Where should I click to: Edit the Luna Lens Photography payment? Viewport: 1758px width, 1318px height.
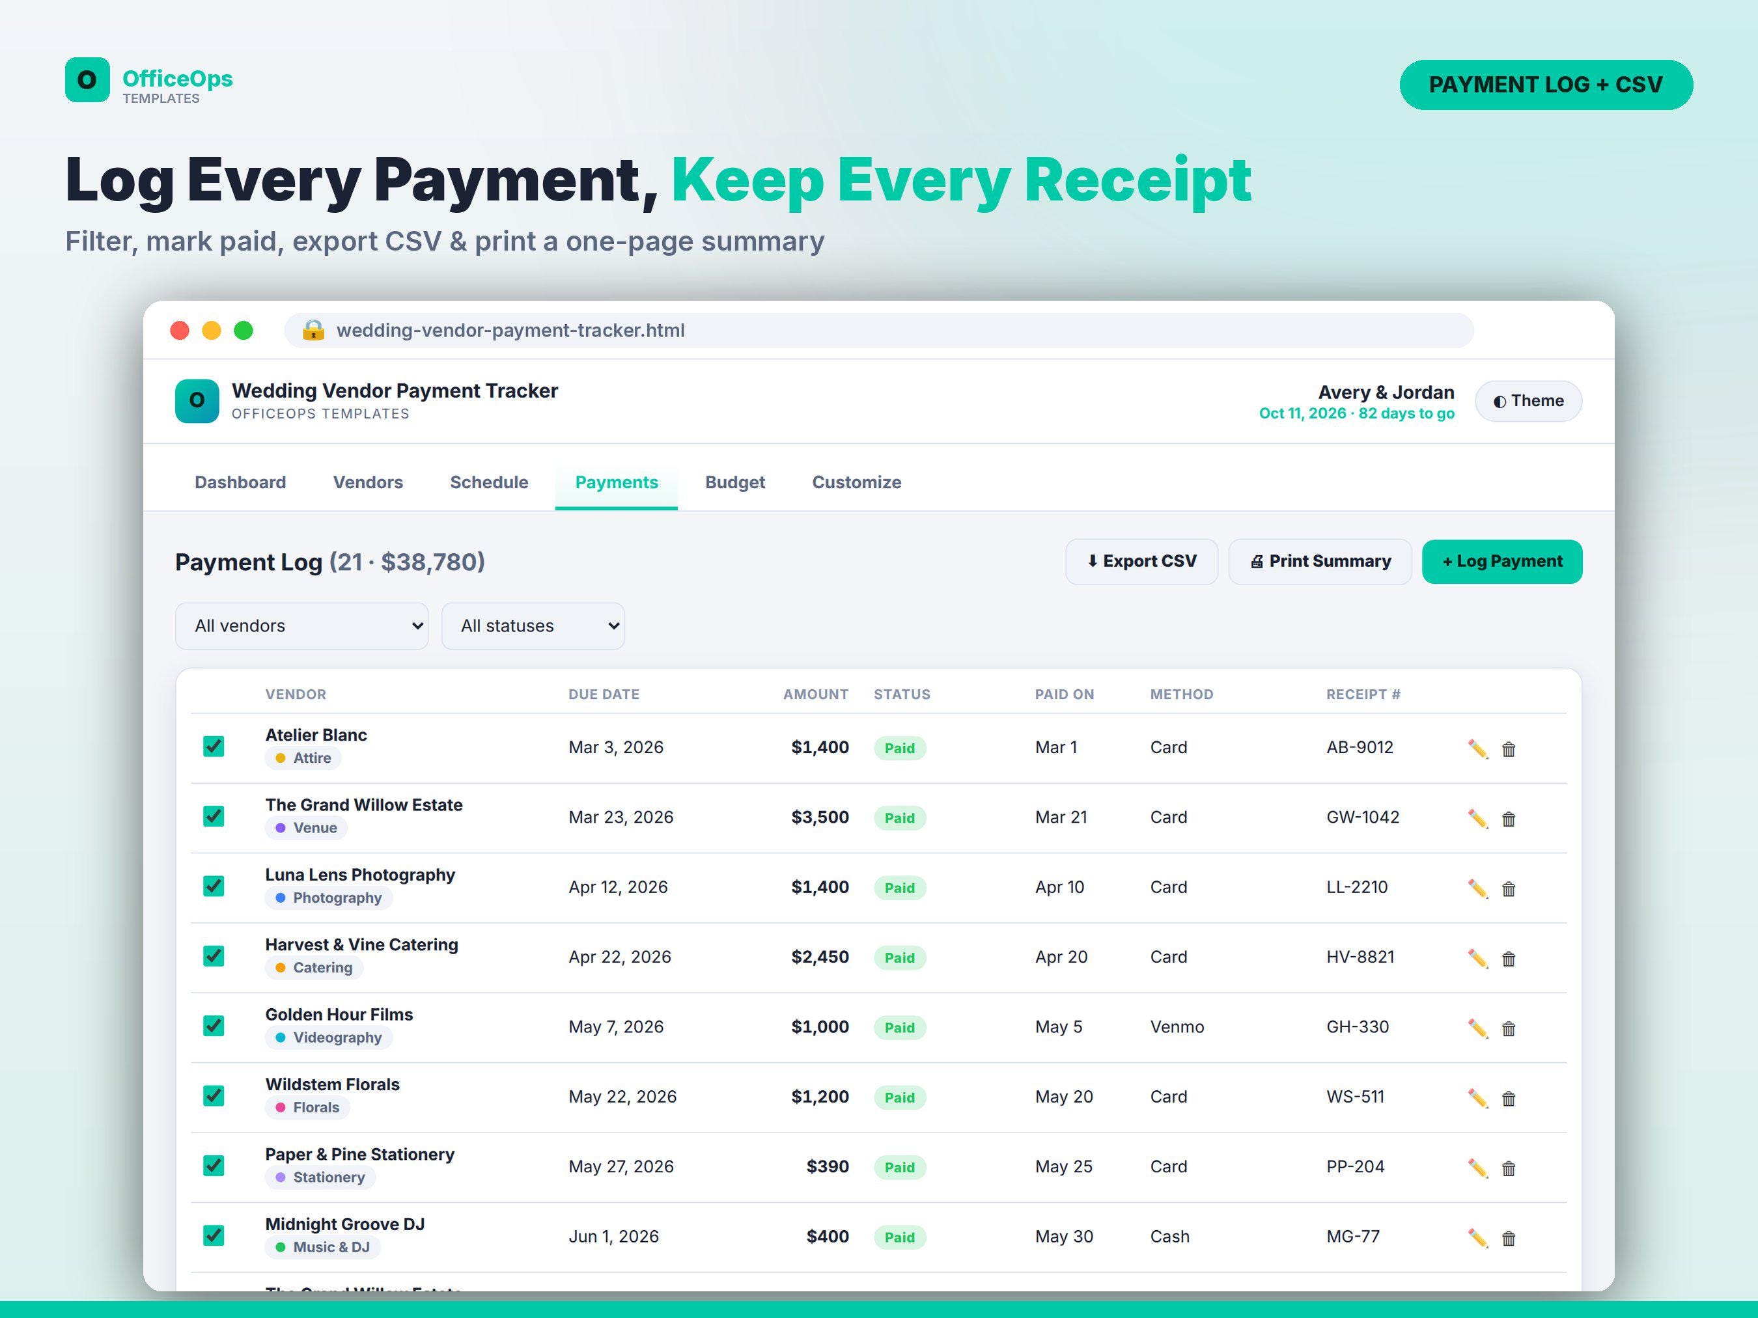point(1477,888)
